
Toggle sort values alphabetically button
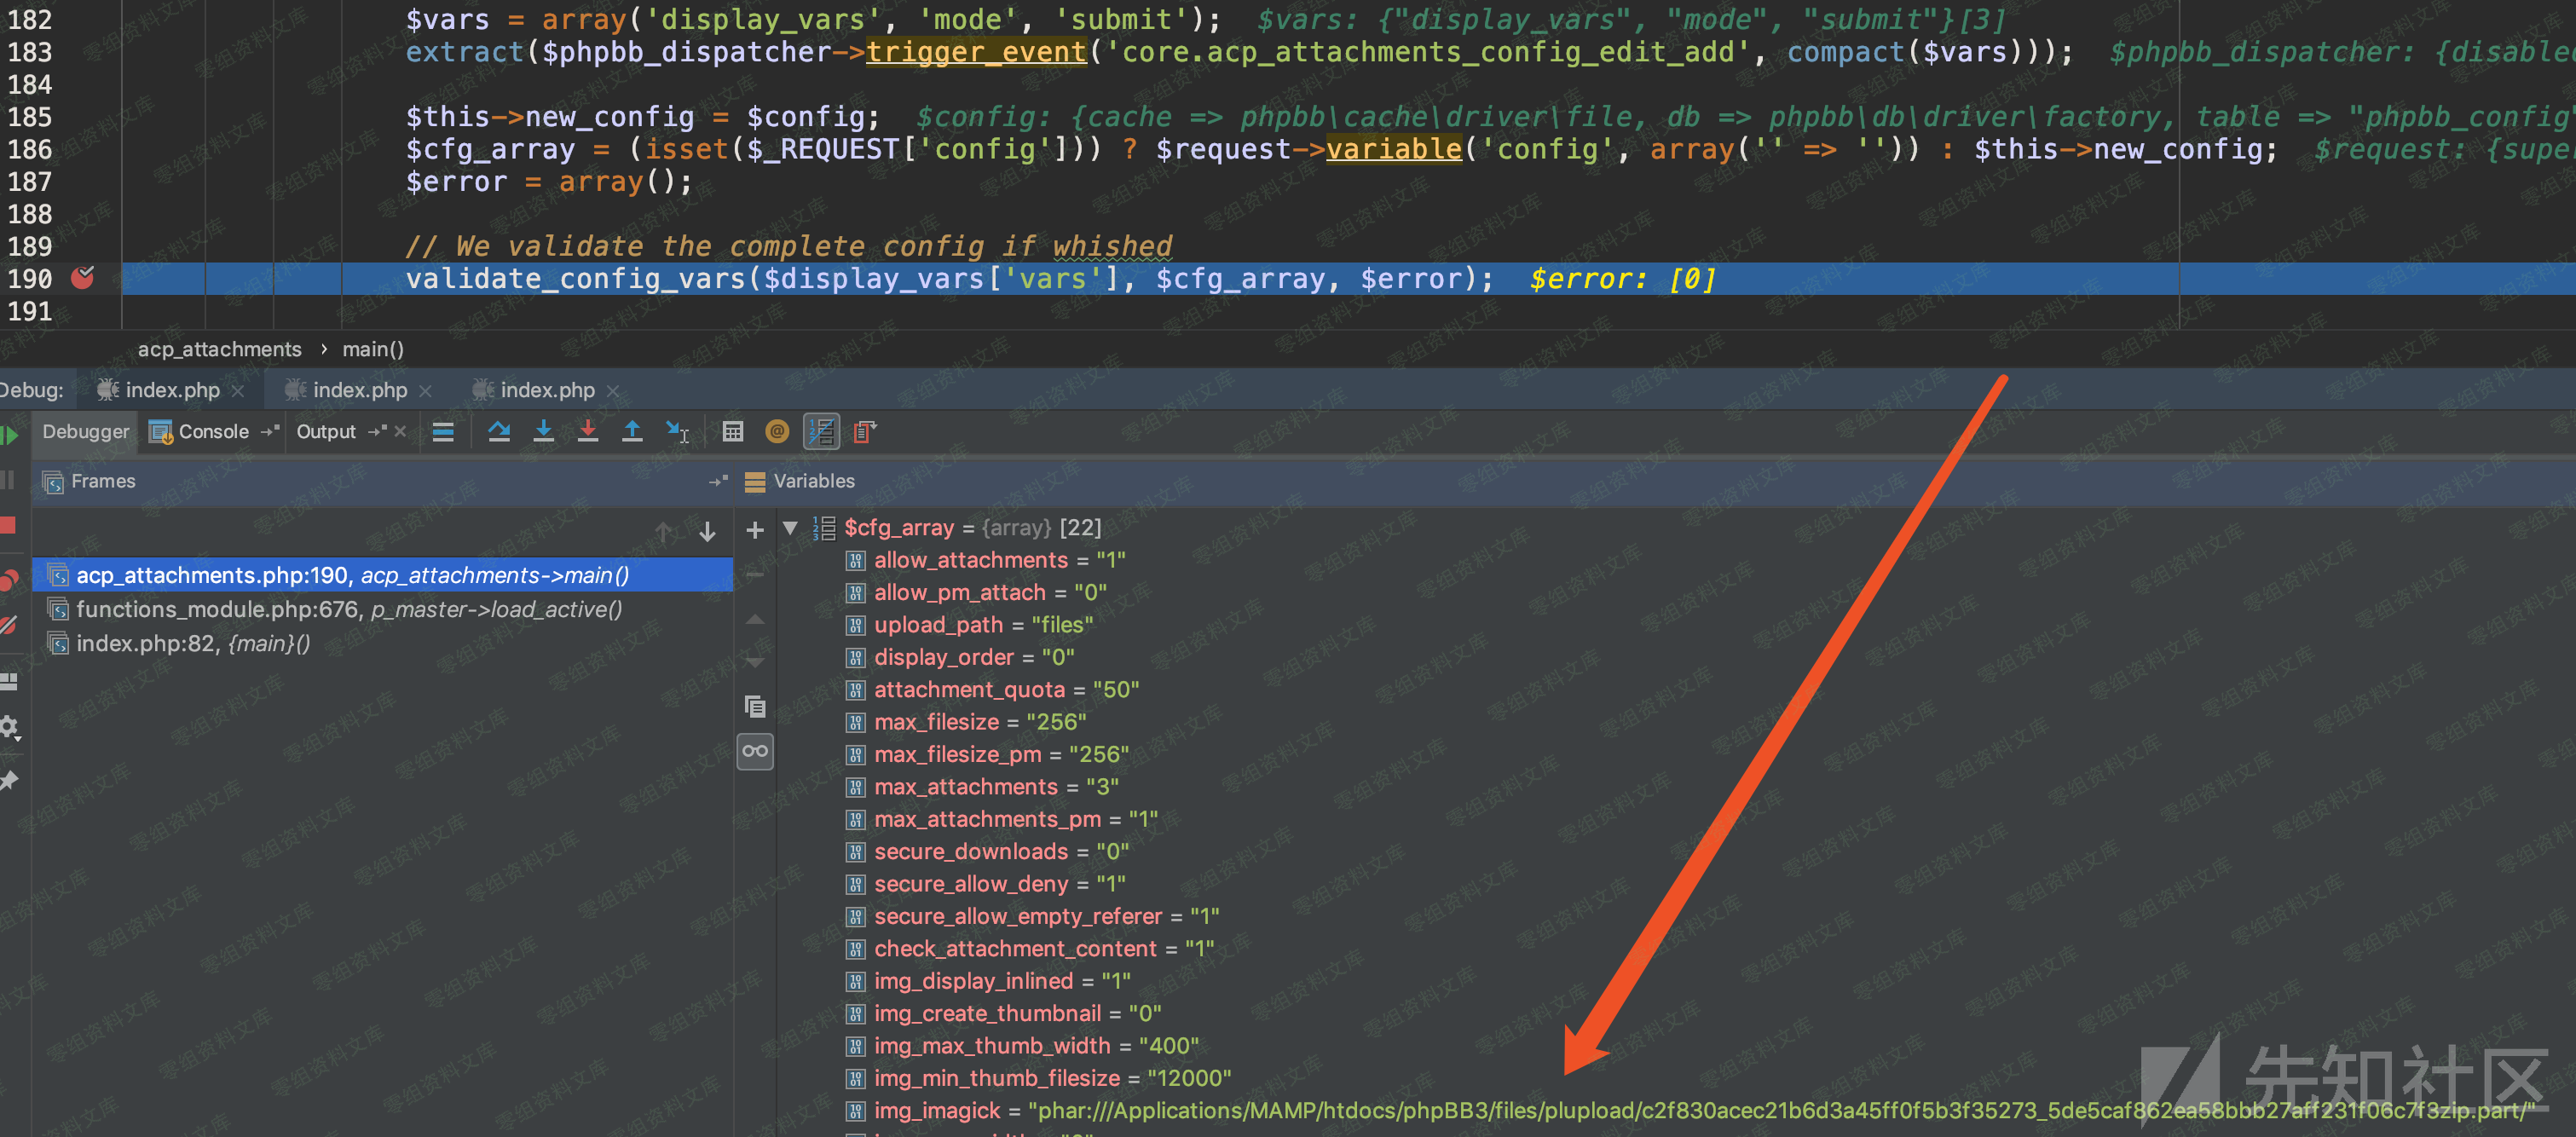(821, 431)
